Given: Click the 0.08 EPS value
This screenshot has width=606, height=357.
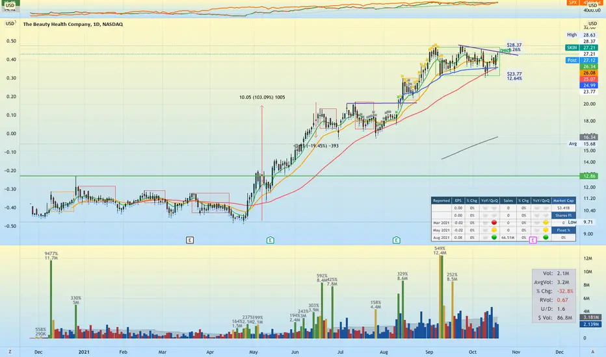Looking at the screenshot, I should click(458, 238).
